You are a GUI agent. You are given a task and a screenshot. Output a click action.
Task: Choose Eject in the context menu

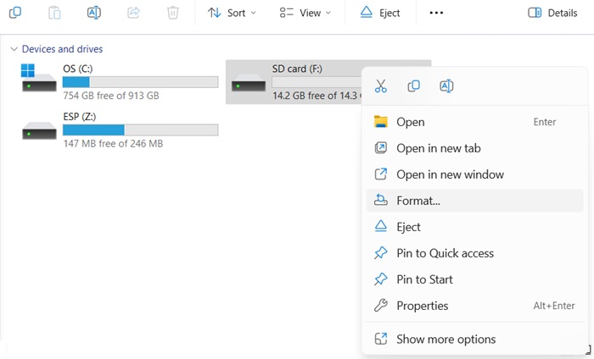pos(474,227)
